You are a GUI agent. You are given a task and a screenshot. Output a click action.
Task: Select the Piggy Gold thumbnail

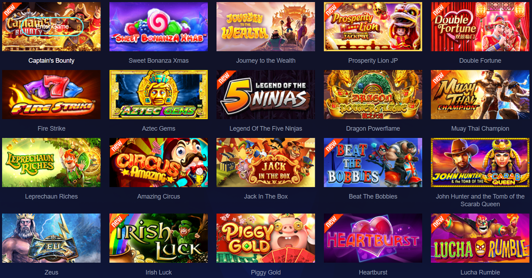266,238
